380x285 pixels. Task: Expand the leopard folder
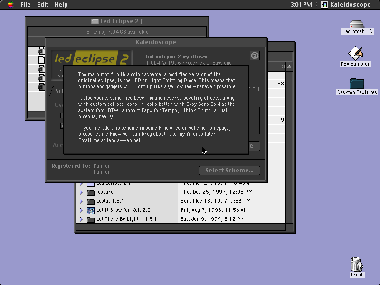[81, 192]
